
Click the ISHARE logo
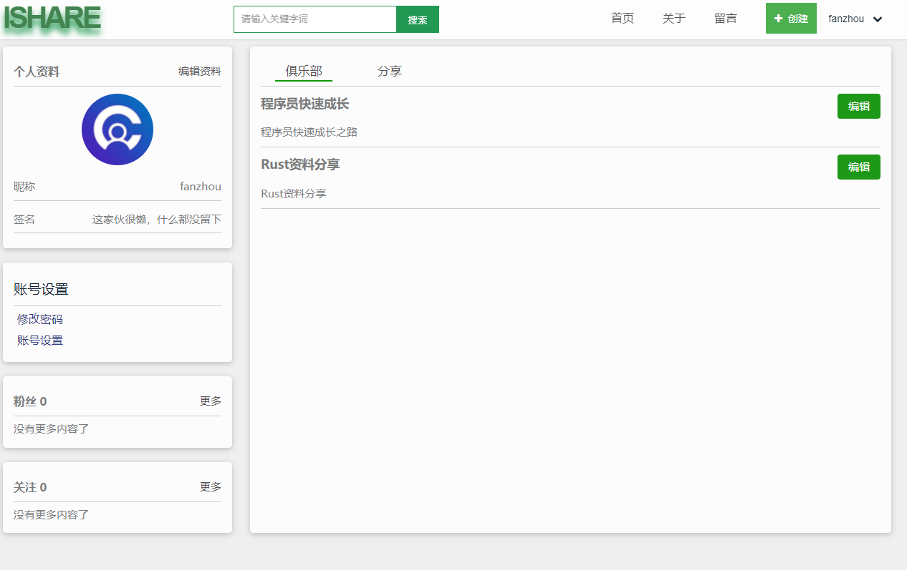pos(52,19)
